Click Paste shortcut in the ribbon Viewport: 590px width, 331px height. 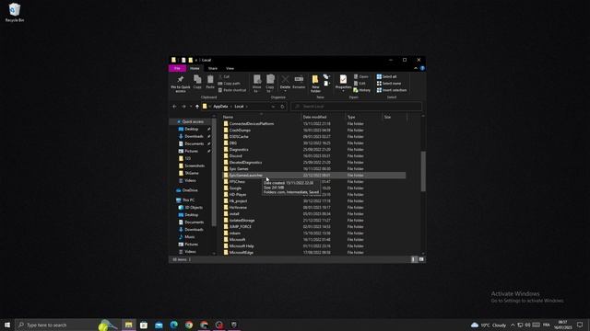coord(232,90)
